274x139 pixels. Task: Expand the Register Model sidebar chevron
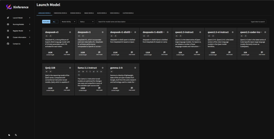[x=30, y=31]
